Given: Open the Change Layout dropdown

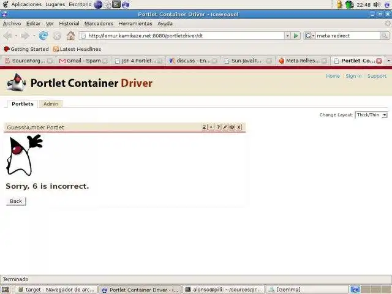Looking at the screenshot, I should (371, 115).
